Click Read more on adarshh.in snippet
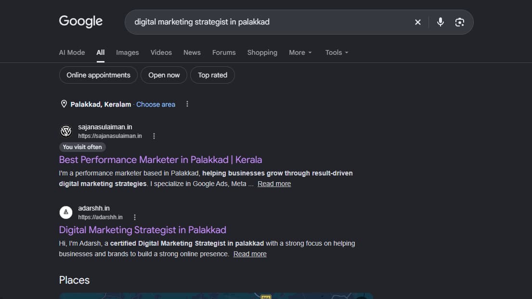The height and width of the screenshot is (299, 532). (x=250, y=254)
